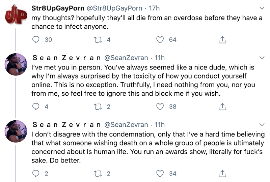Like Sean Zevran's tweet with 38 likes
270x182 pixels.
161,107
